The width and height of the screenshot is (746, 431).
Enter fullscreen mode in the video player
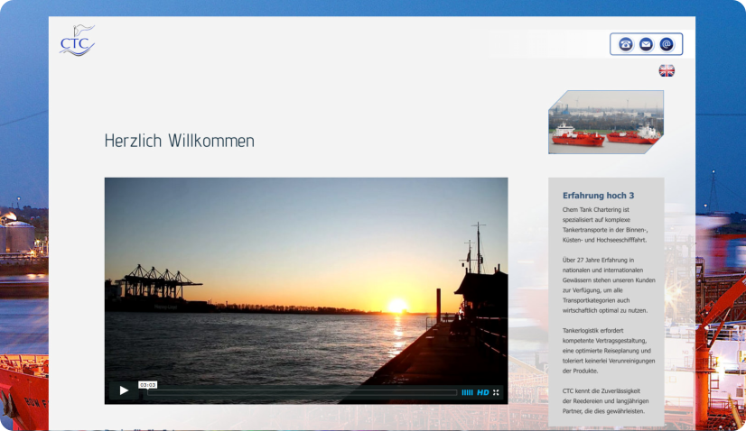click(496, 392)
